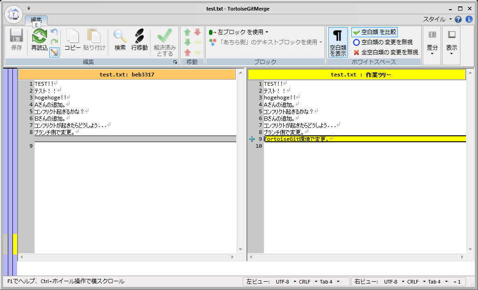Change left view CRLF line-ending dropdown

(308, 282)
